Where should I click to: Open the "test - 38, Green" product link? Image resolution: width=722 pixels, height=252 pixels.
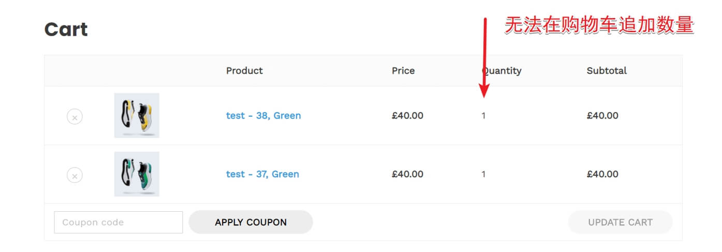tap(263, 116)
